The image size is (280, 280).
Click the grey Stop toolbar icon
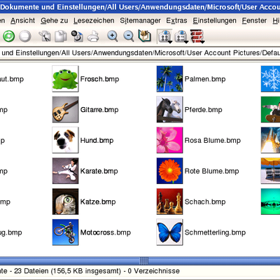[x=25, y=36]
